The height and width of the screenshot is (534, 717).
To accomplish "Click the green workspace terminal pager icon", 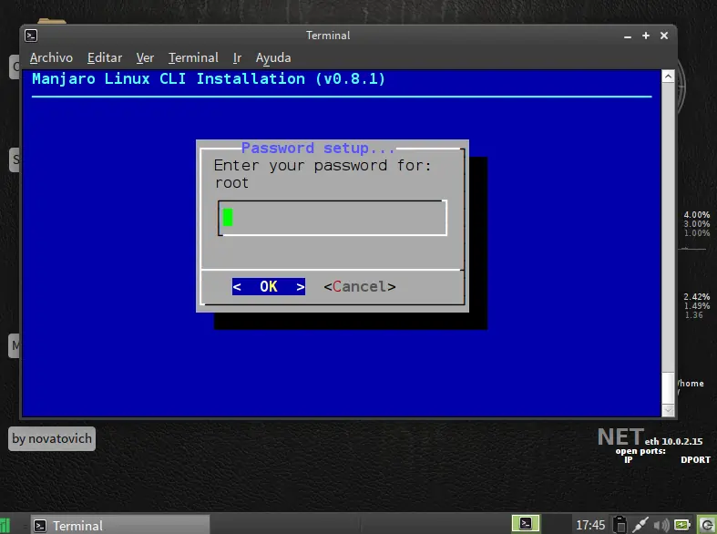I will point(526,523).
